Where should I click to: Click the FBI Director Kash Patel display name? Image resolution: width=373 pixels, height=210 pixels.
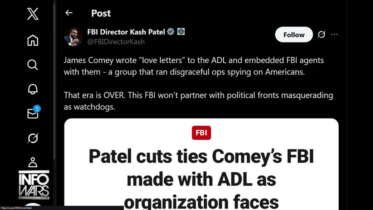tap(126, 32)
